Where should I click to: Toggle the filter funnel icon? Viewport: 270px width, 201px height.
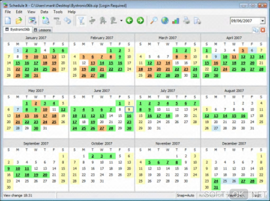81,21
